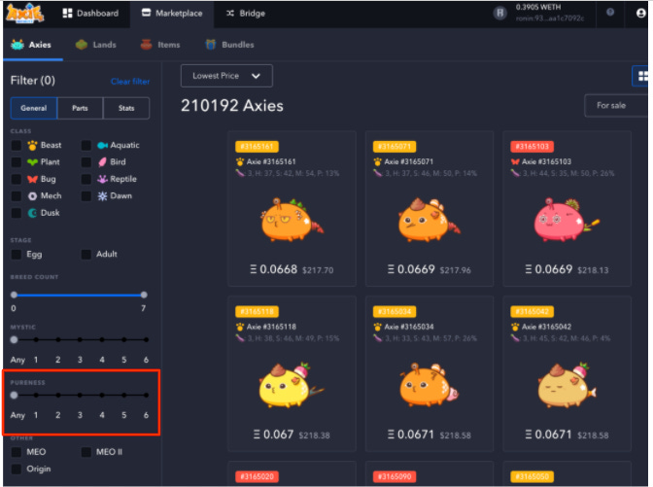
Task: Select the Parts filter tab
Action: pos(80,108)
